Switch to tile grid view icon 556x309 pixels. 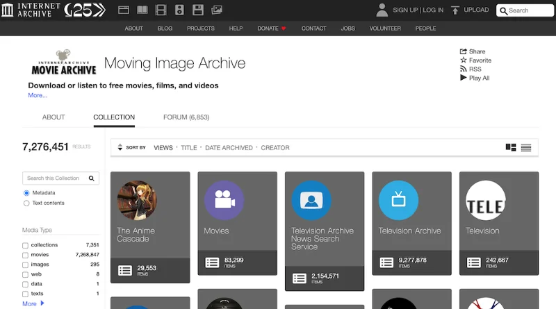tap(511, 147)
